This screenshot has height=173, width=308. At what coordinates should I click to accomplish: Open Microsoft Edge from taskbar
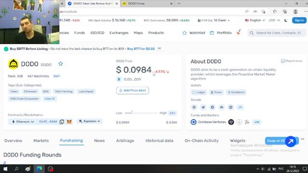point(39,169)
